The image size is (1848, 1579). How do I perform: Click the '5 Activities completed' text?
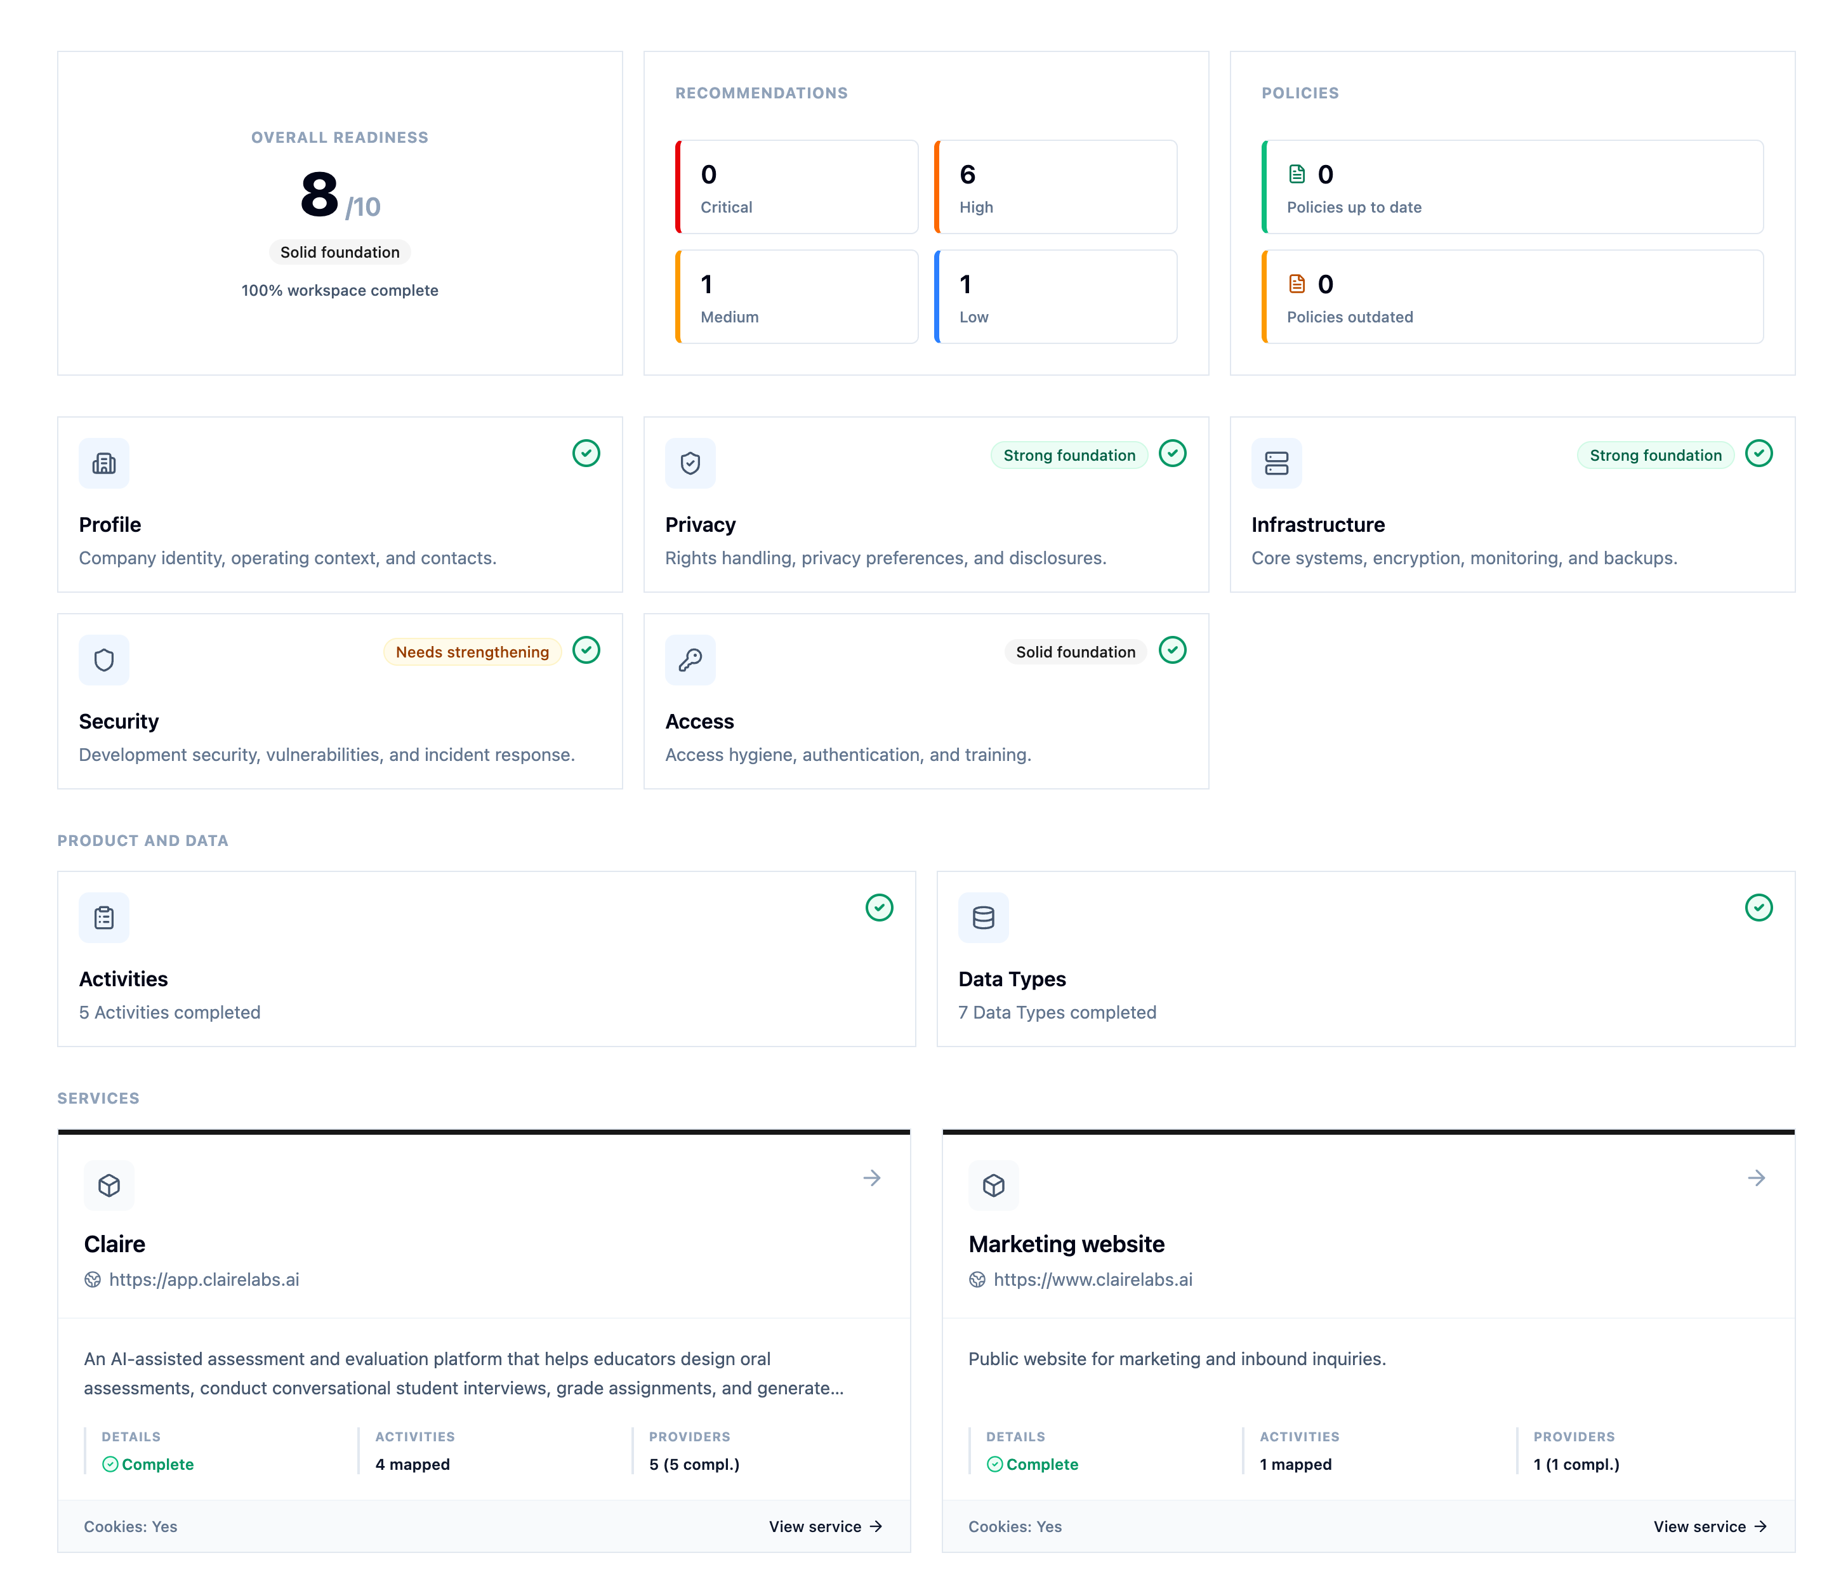169,1012
